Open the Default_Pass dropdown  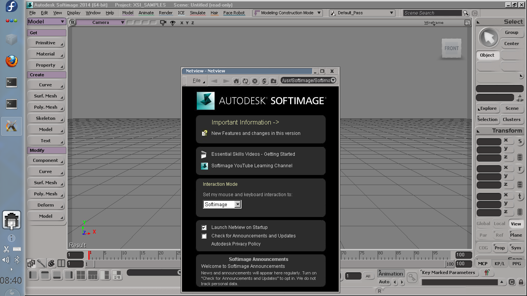[x=362, y=13]
